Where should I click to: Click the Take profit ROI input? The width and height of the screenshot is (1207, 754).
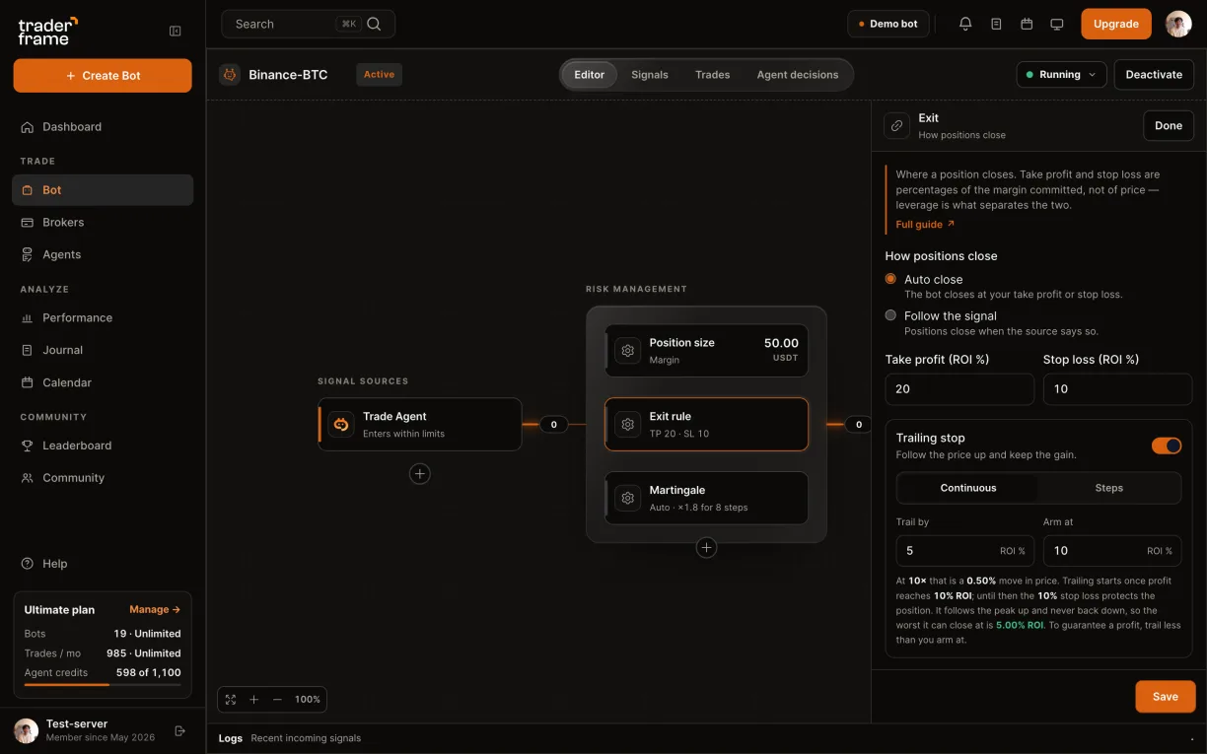click(x=959, y=389)
